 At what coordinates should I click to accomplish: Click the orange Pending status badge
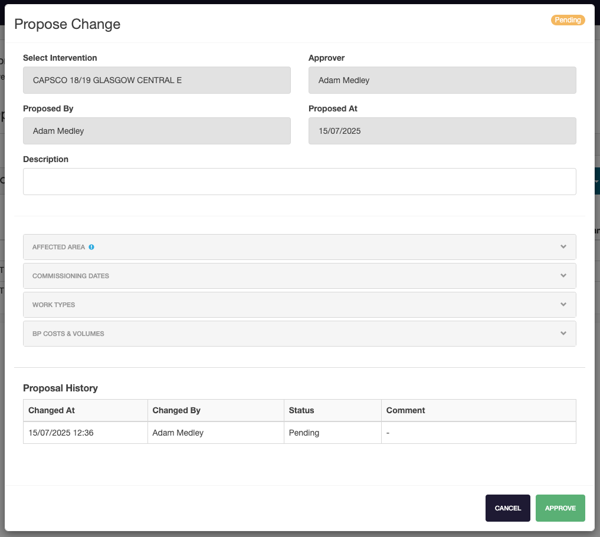pos(567,20)
